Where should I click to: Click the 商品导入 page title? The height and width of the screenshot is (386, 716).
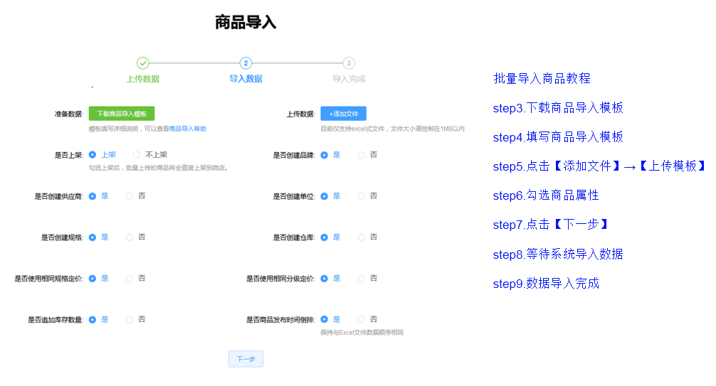click(246, 22)
